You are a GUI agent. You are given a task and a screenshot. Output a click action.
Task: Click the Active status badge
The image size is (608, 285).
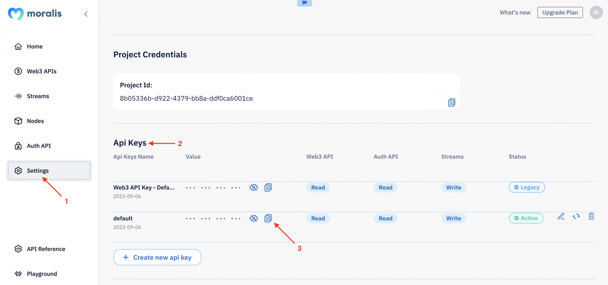526,218
